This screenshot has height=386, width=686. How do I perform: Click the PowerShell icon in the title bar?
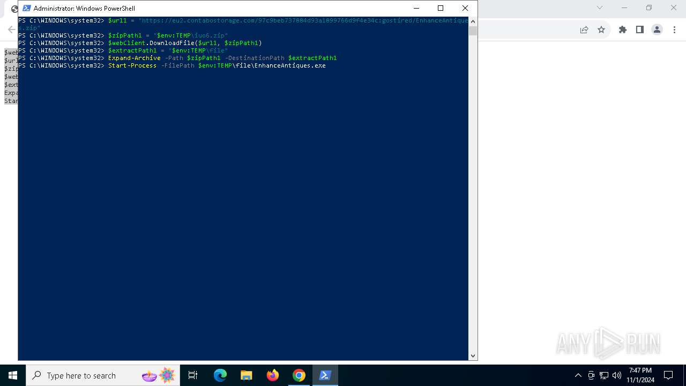click(x=26, y=8)
